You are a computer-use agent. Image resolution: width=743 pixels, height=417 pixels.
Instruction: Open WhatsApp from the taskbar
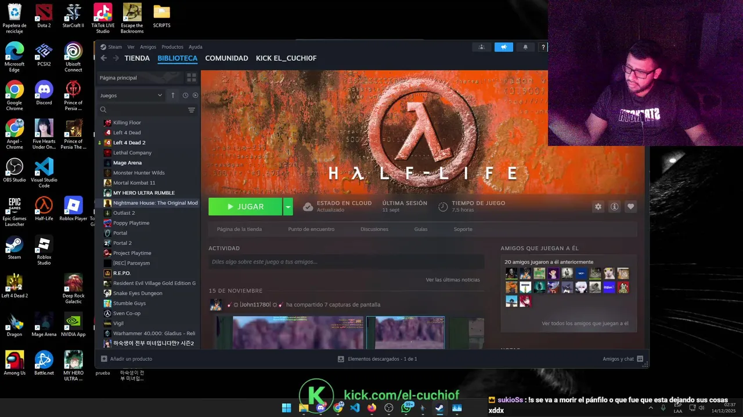tap(406, 408)
